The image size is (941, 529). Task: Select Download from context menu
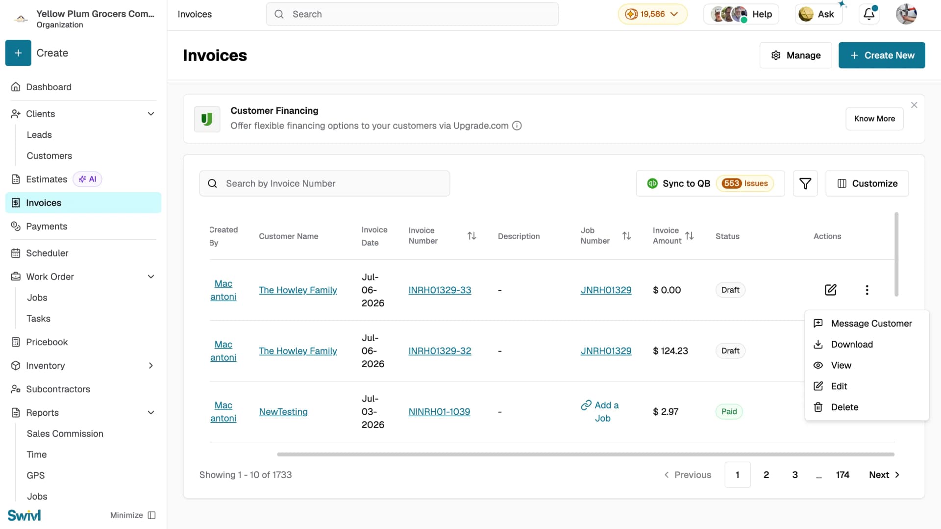(867, 345)
